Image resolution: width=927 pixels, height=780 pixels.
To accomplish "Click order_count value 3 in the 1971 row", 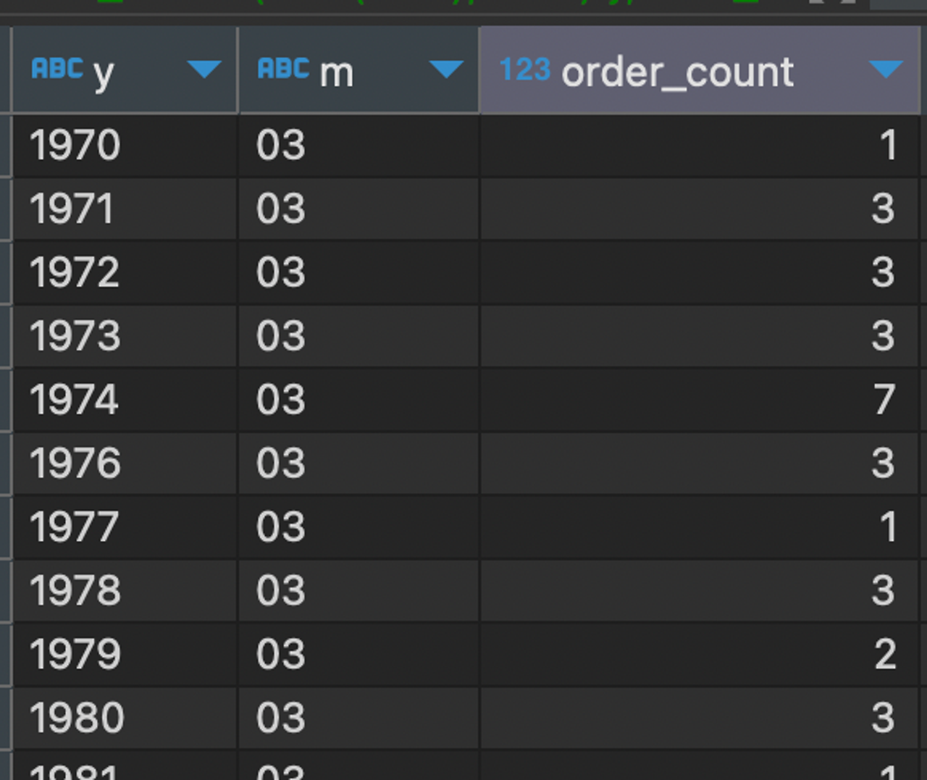I will 700,209.
